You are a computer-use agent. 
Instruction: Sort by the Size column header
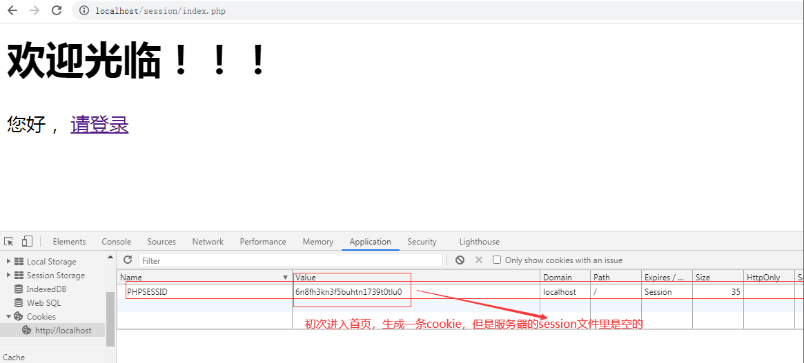pos(718,278)
